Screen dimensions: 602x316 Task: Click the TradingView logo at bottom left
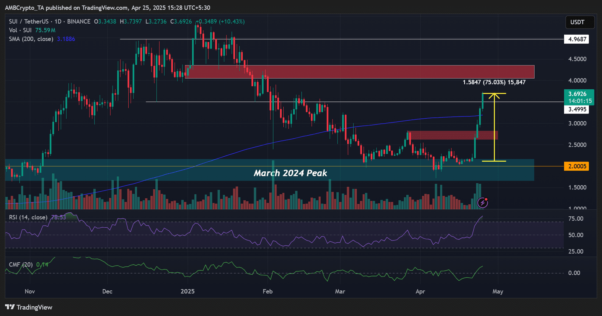tap(29, 307)
